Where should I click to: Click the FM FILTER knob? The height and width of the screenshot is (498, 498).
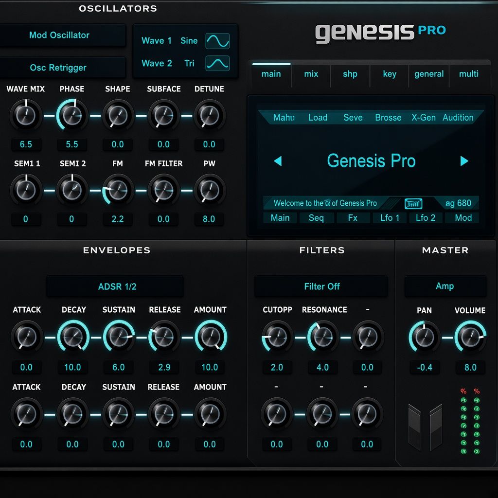(x=163, y=190)
